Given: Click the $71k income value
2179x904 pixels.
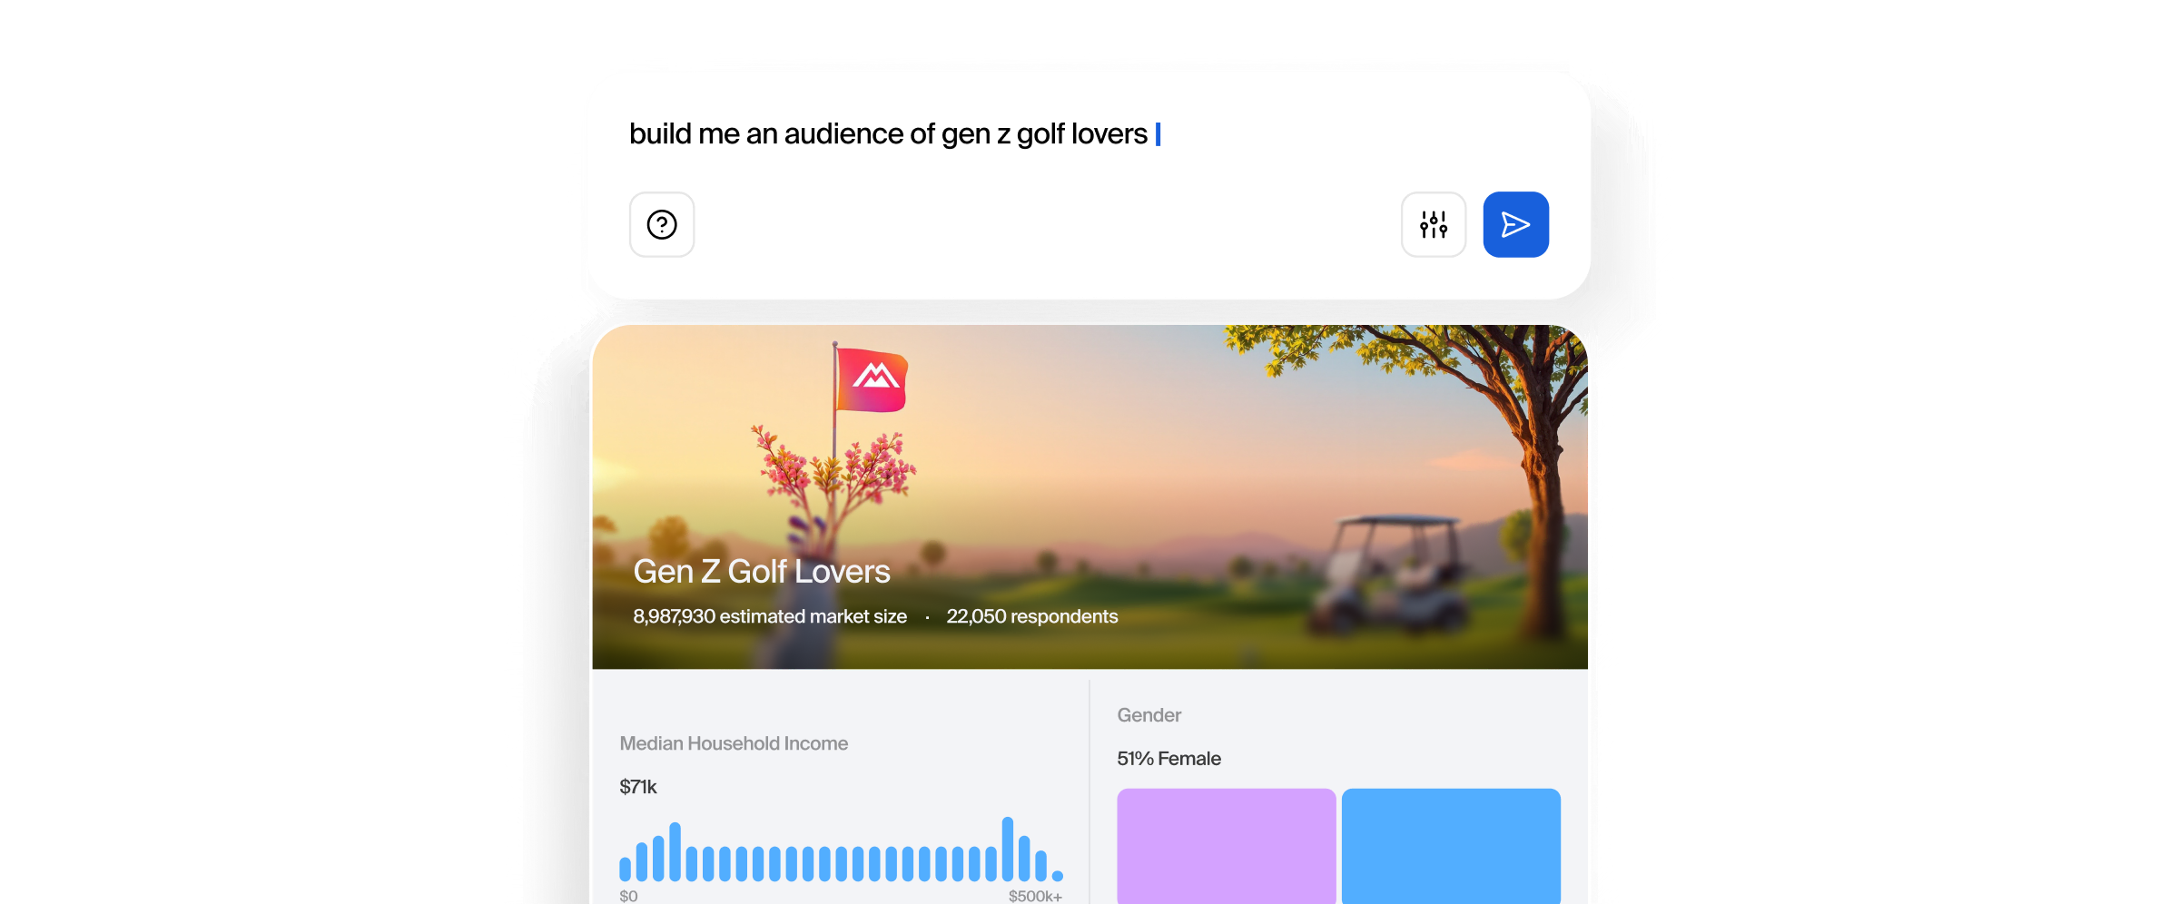Looking at the screenshot, I should pyautogui.click(x=638, y=787).
